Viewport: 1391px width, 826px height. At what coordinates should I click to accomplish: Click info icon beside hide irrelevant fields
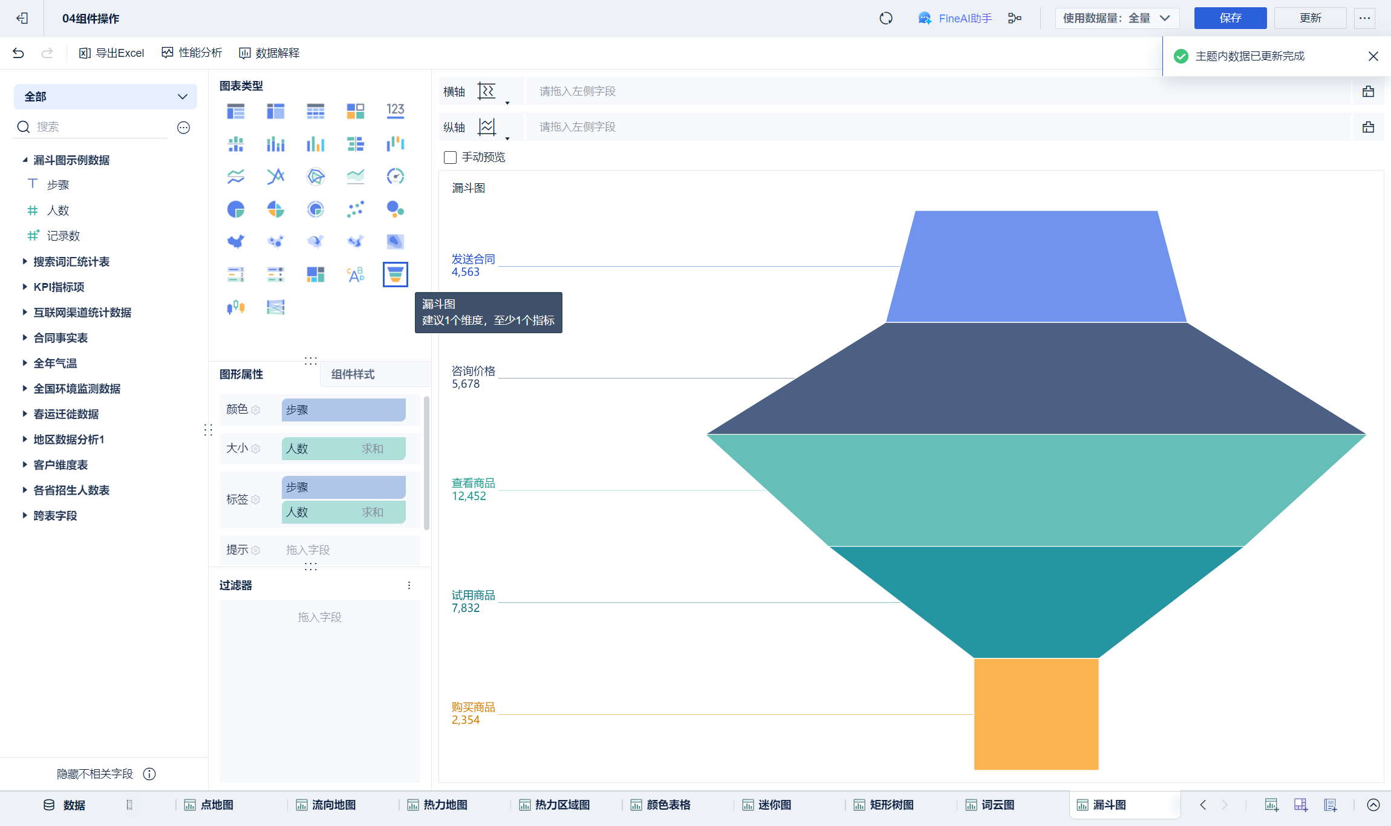pos(149,774)
